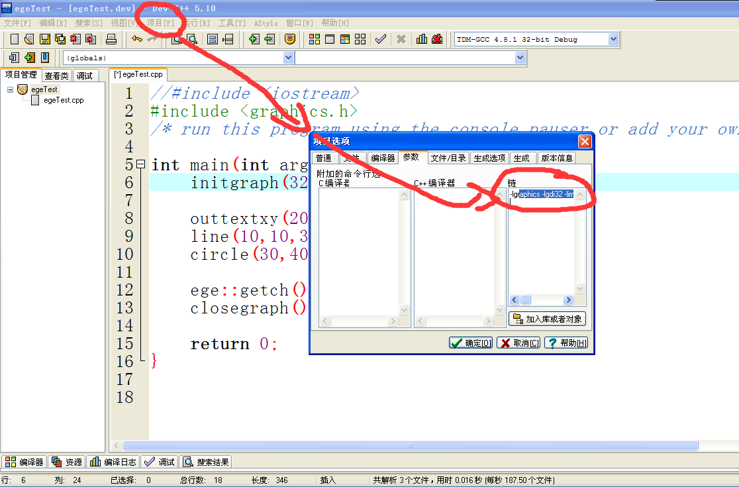This screenshot has width=739, height=487.
Task: Click the Print icon in the toolbar
Action: [111, 38]
